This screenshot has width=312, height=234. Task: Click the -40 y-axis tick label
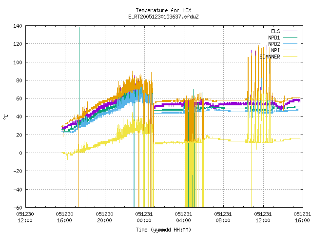(x=18, y=190)
